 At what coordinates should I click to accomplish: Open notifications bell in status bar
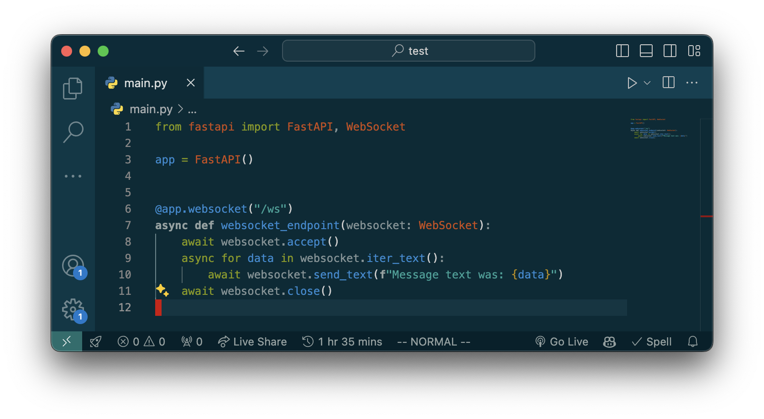(x=692, y=342)
